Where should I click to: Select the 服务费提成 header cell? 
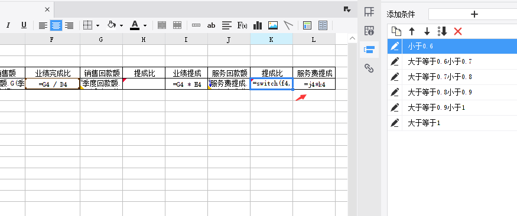(314, 73)
